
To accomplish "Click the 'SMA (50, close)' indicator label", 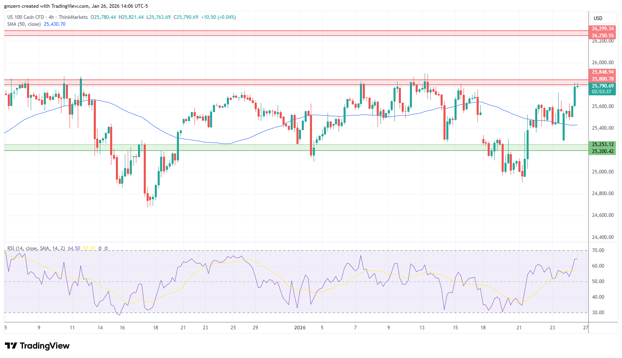I will (x=24, y=24).
